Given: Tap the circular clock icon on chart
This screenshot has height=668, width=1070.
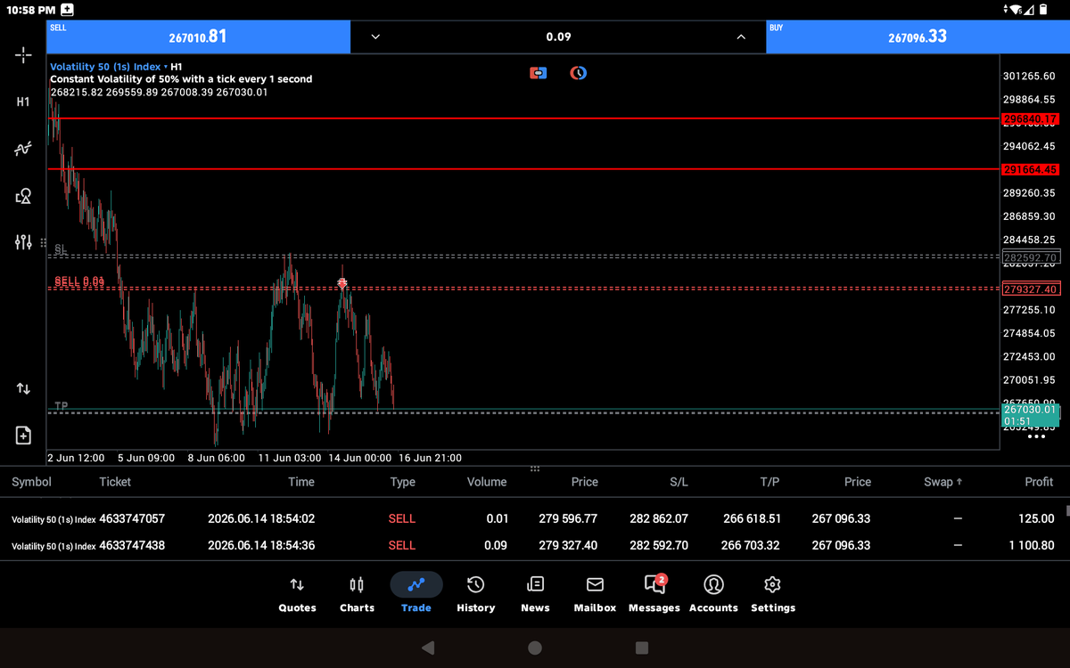Looking at the screenshot, I should (x=578, y=73).
